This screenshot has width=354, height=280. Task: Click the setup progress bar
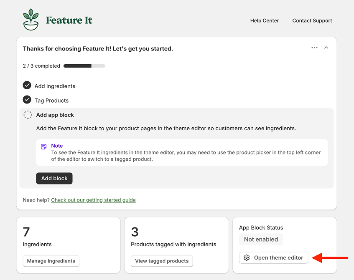[x=84, y=66]
